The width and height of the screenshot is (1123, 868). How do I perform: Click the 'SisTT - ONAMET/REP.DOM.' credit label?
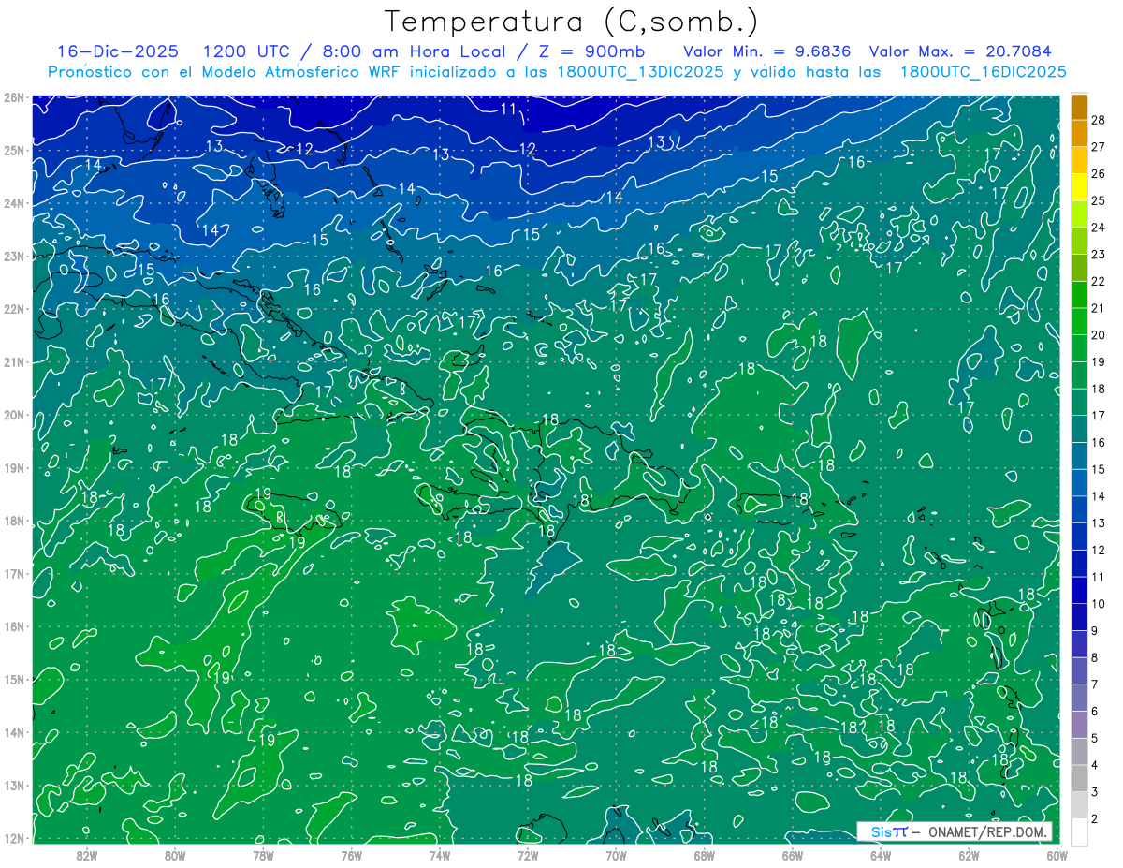point(955,831)
